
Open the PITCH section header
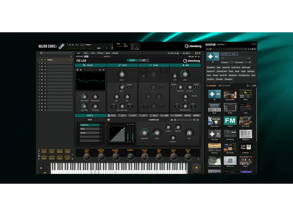tap(122, 65)
